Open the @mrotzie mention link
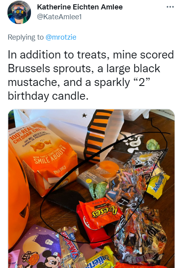182x268 pixels. (x=61, y=37)
